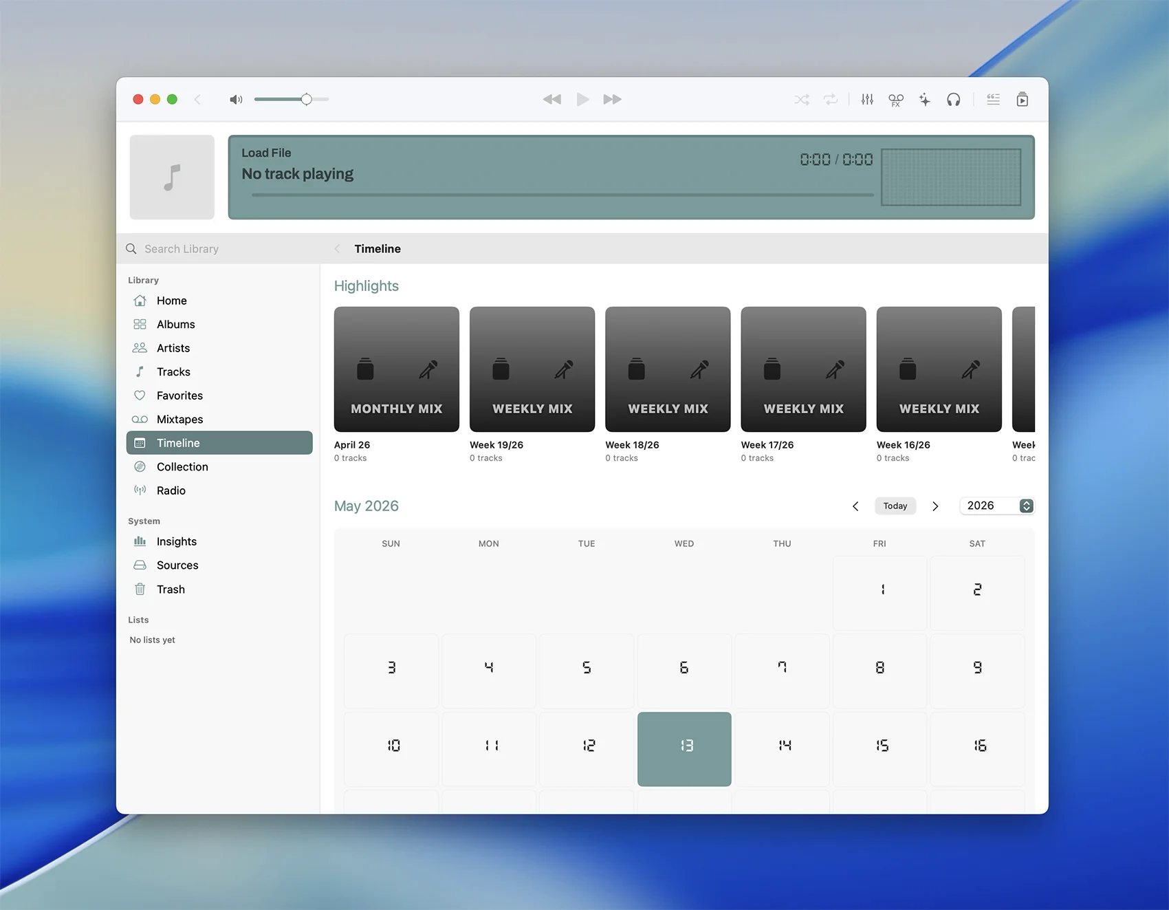The width and height of the screenshot is (1169, 910).
Task: Open the headphones output icon
Action: [953, 100]
